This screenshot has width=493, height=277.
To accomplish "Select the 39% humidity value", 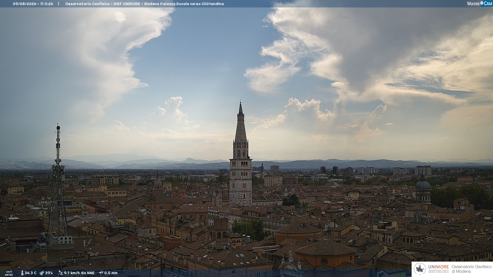I will [49, 273].
